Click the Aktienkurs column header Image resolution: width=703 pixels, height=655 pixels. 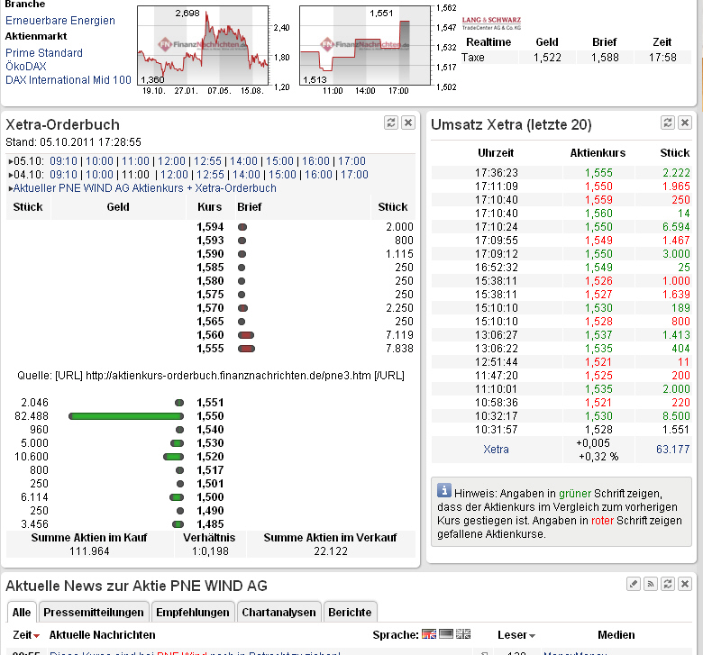coord(598,153)
